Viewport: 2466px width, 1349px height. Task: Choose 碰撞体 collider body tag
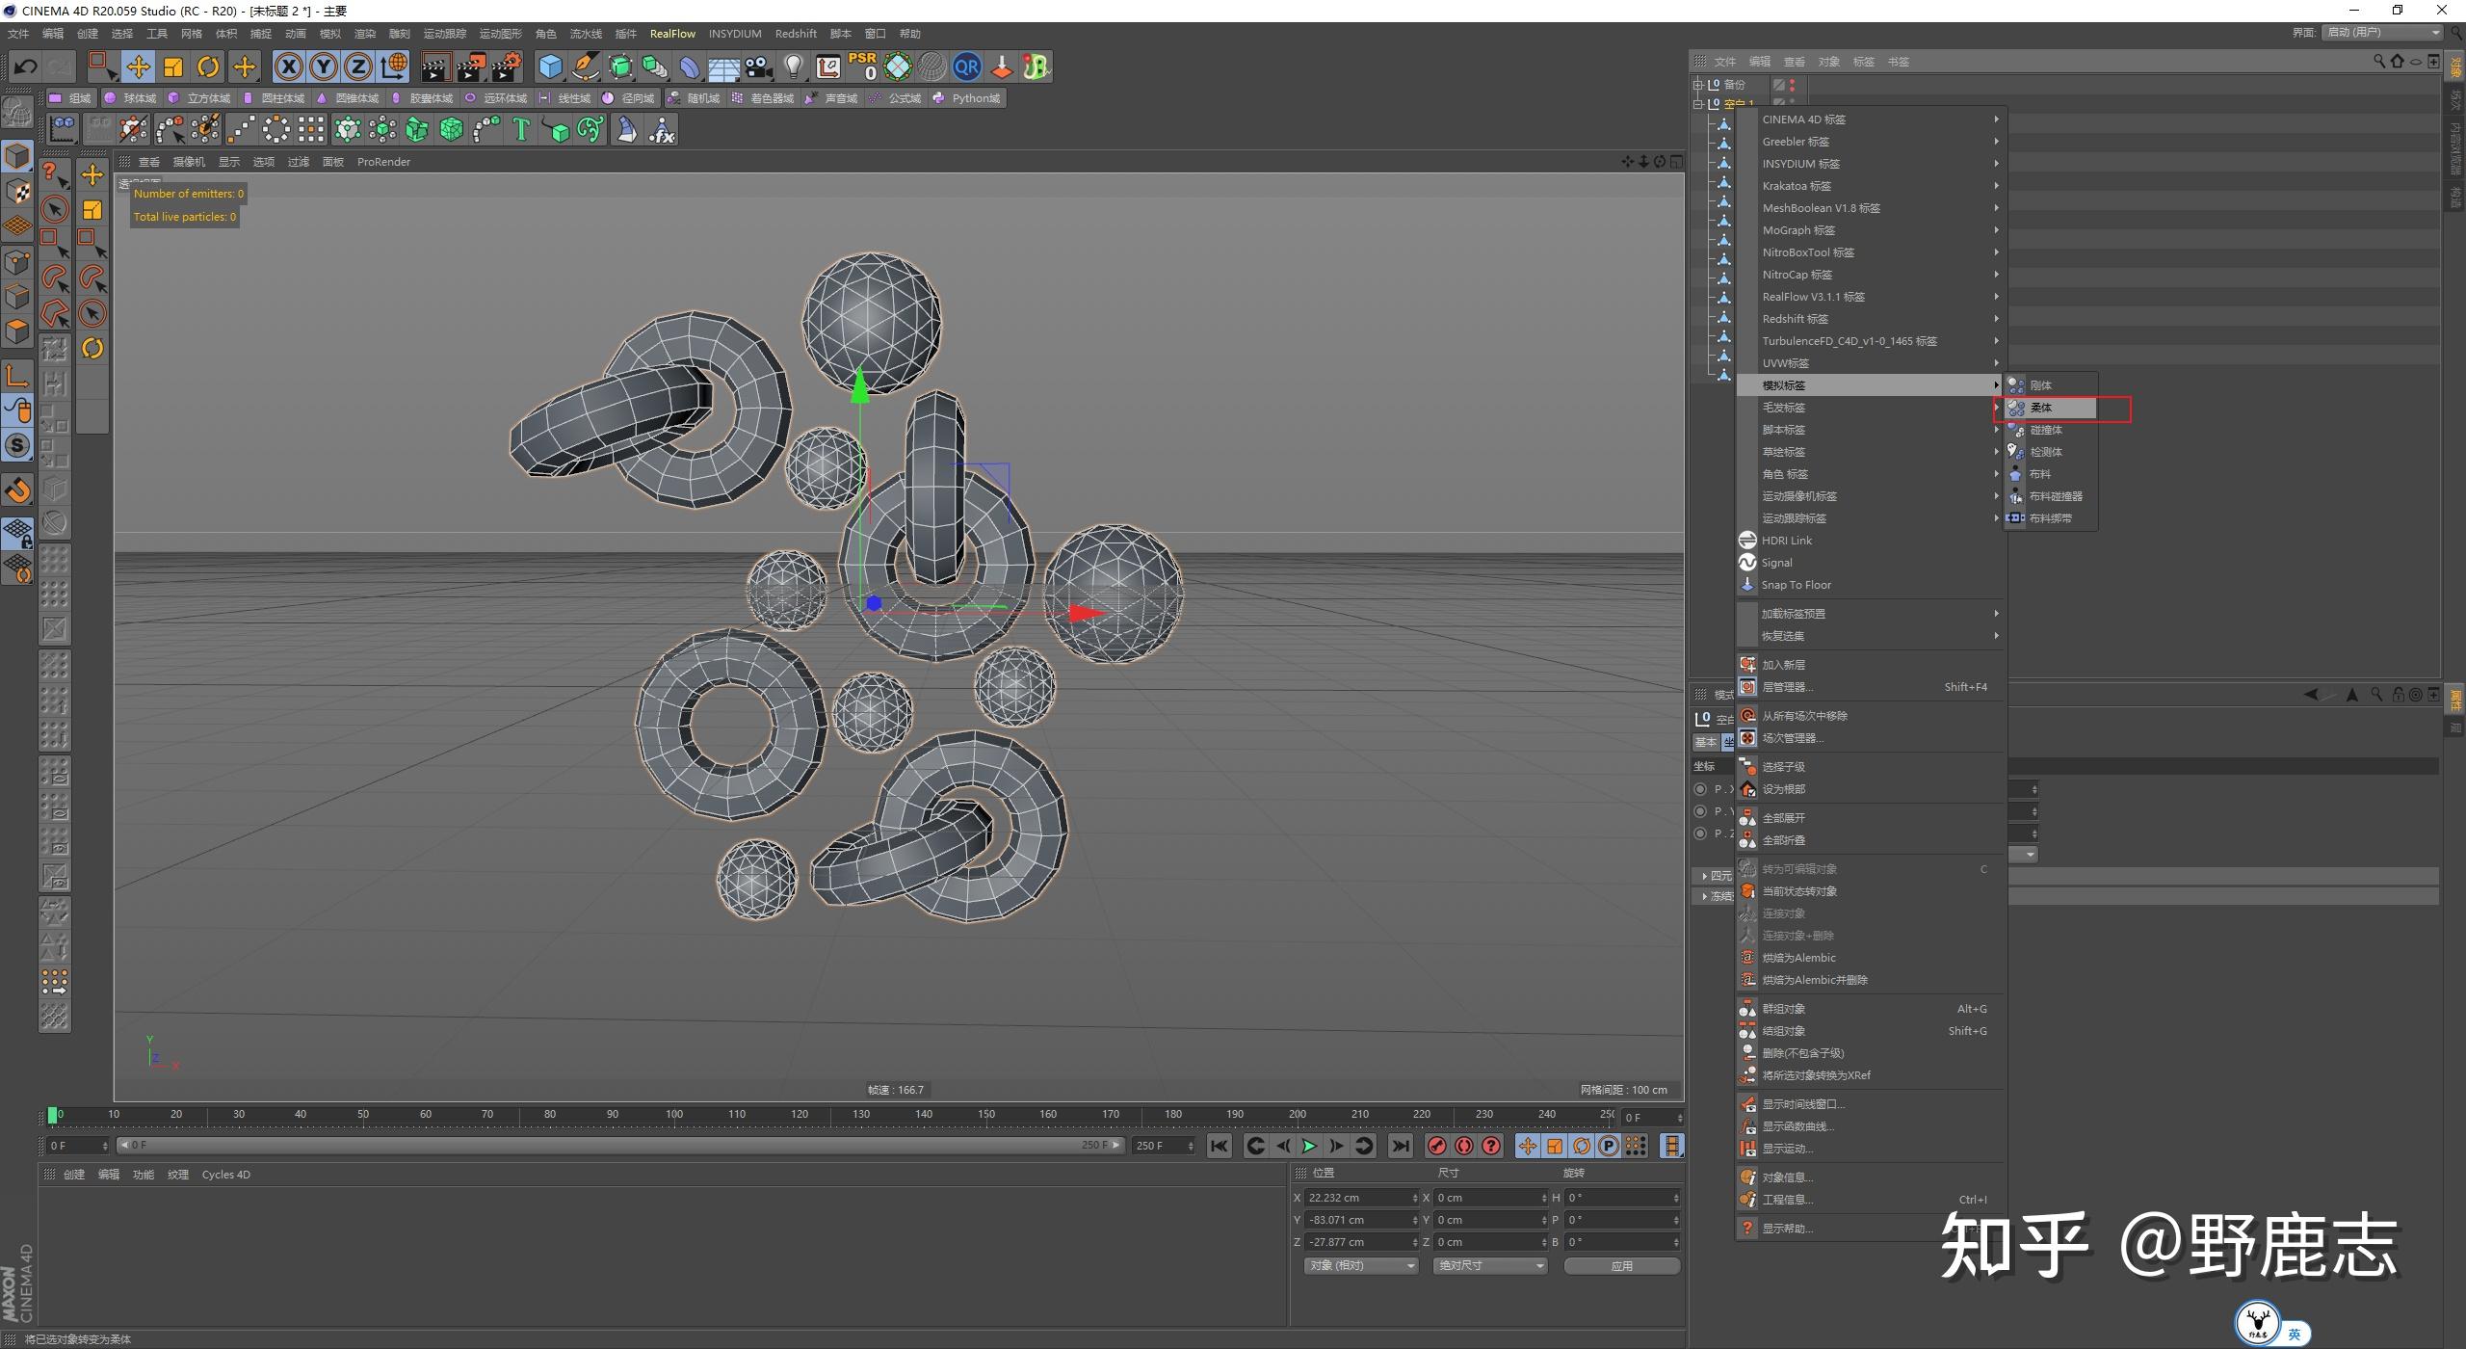click(x=2051, y=430)
